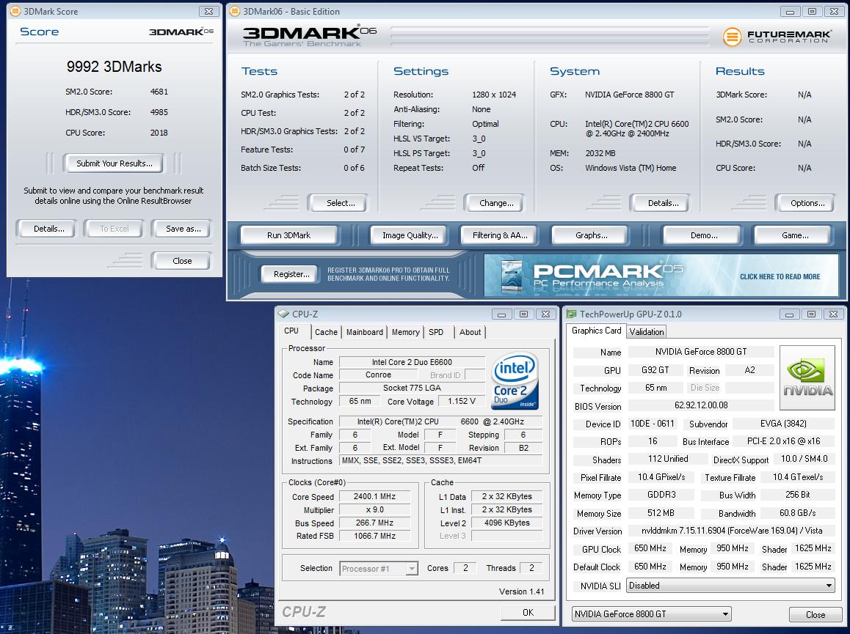Click the 3DMark orange icon in Score window title

[x=15, y=11]
